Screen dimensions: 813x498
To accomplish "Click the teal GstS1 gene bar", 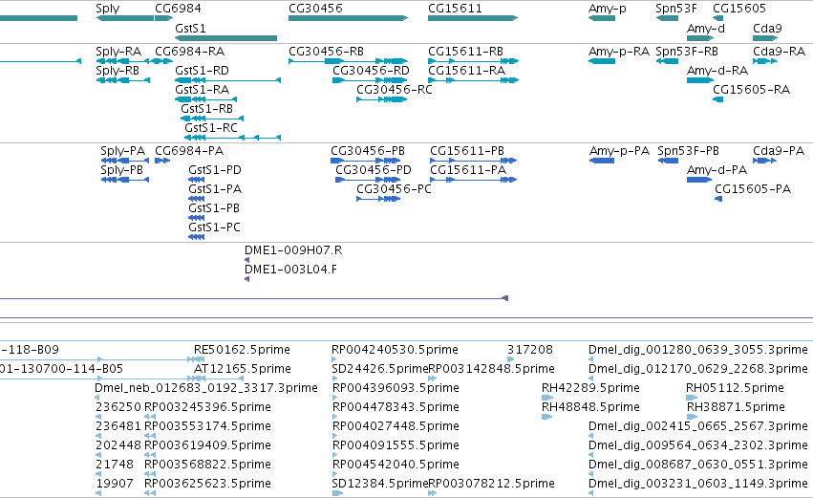I will [x=225, y=38].
